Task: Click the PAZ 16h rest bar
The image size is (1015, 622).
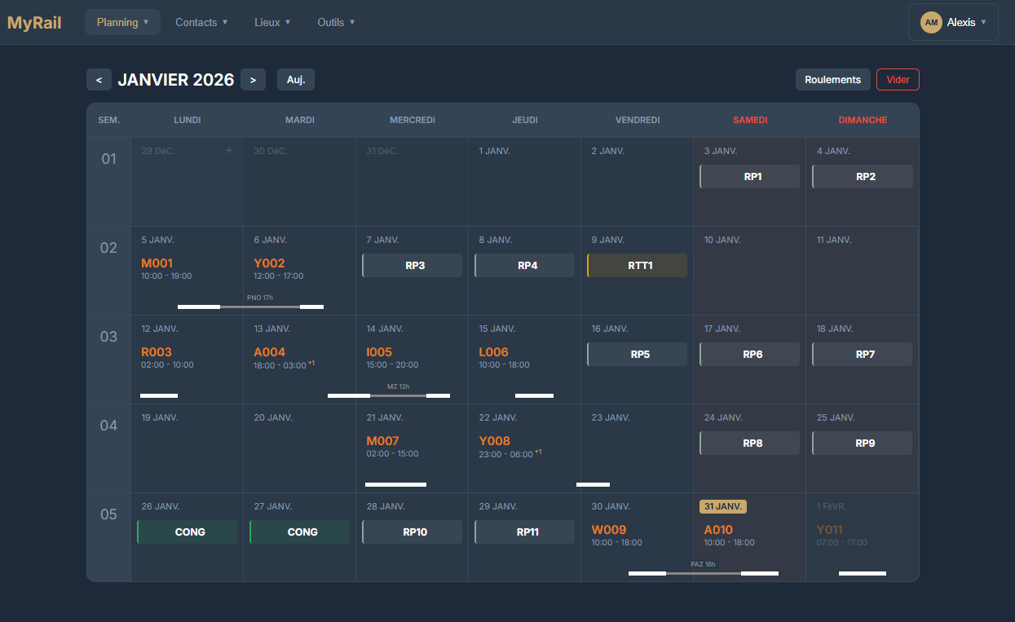Action: (703, 573)
